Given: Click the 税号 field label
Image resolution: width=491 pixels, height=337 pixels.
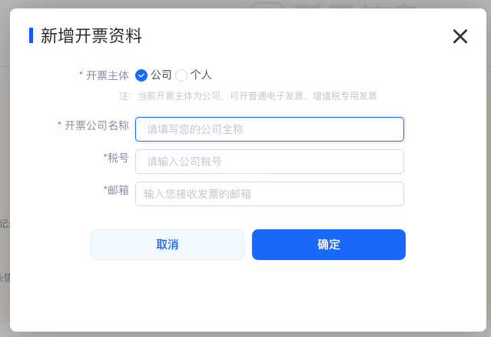Looking at the screenshot, I should click(118, 157).
